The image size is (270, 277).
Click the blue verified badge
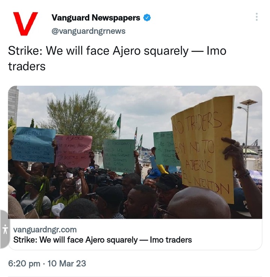click(x=147, y=18)
